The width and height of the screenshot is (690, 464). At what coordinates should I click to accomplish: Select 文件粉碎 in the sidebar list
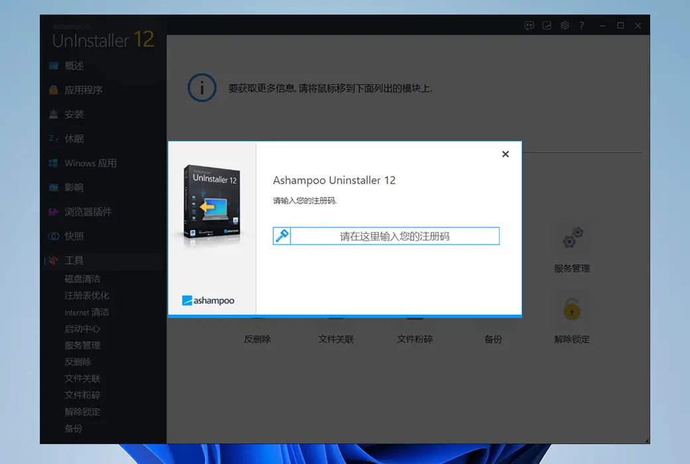pos(82,395)
